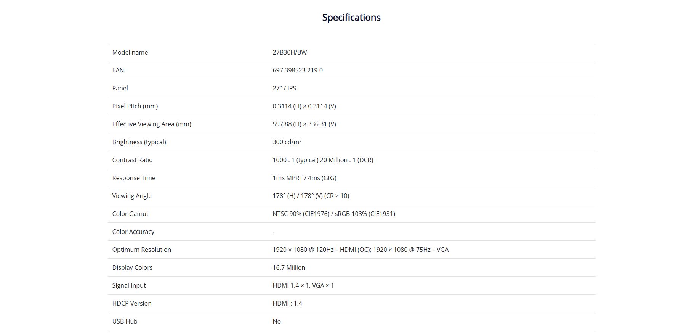Select the HDMI 1.4 × 1, VGA × 1 text
Viewport: 689px width, 335px height.
tap(303, 285)
